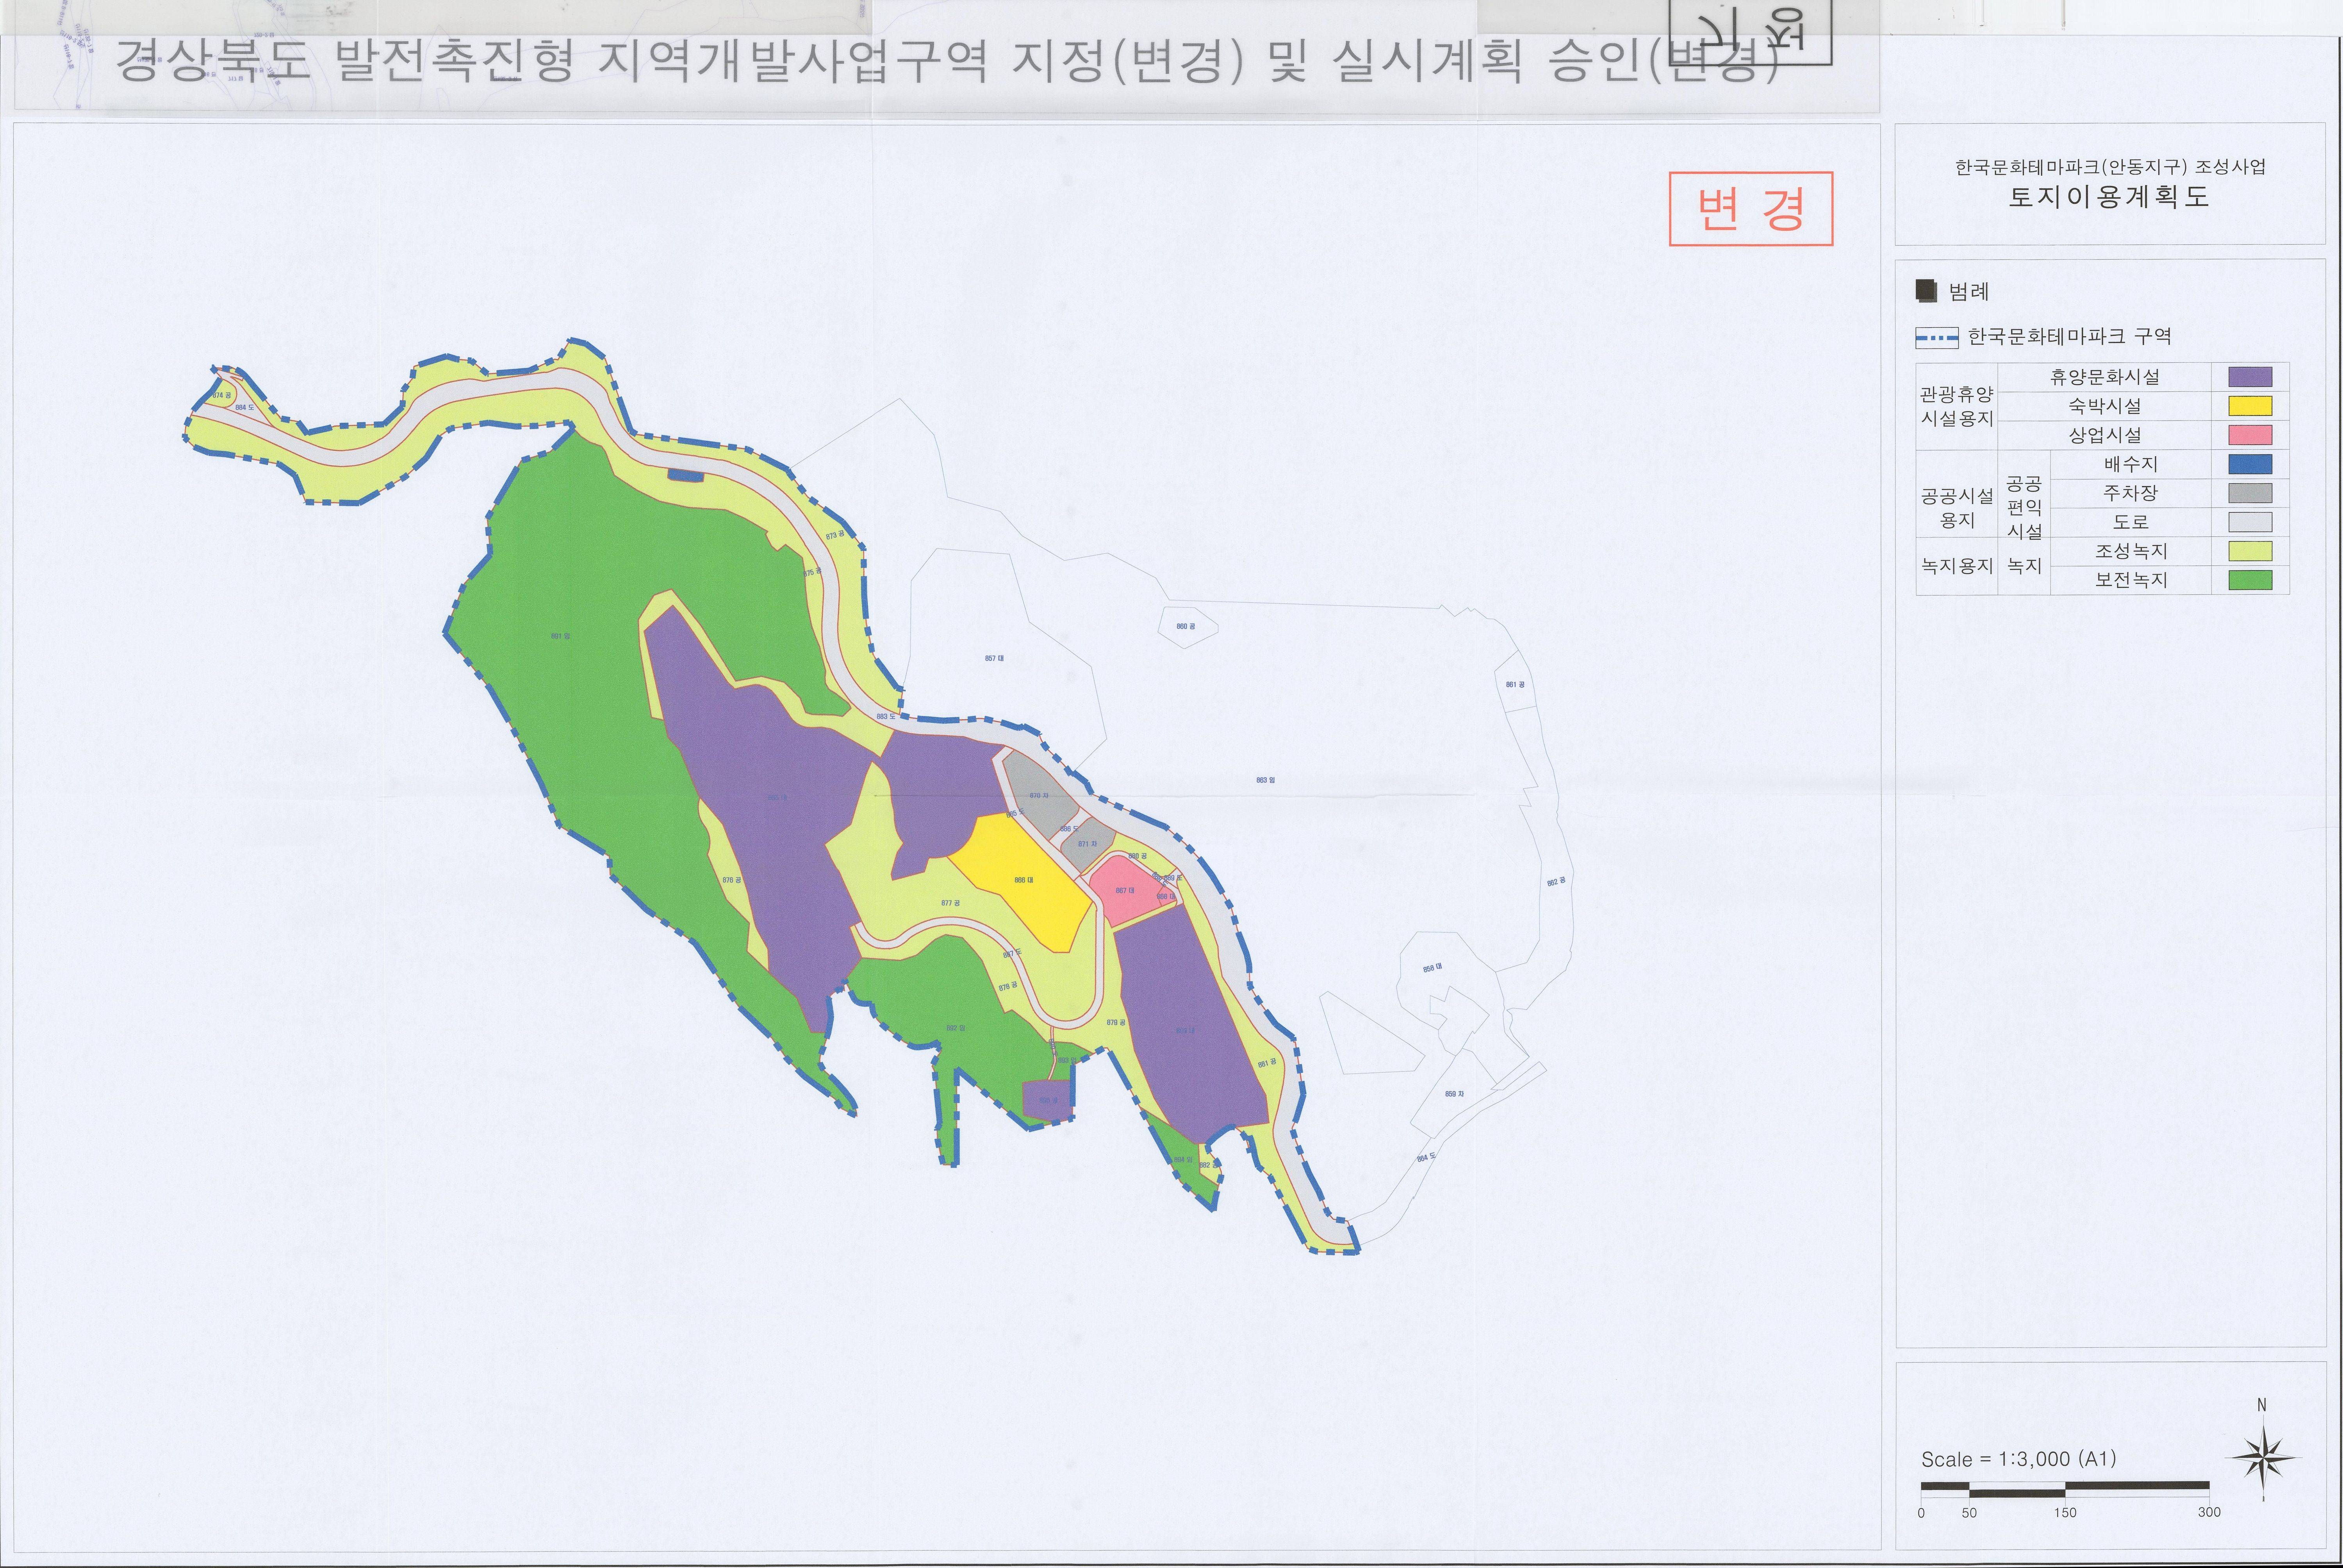Click the dashed blue boundary line legend sample
2343x1568 pixels.
coord(1936,338)
